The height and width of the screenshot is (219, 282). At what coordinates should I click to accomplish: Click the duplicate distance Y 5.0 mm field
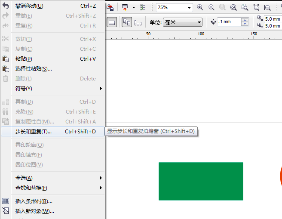273,26
